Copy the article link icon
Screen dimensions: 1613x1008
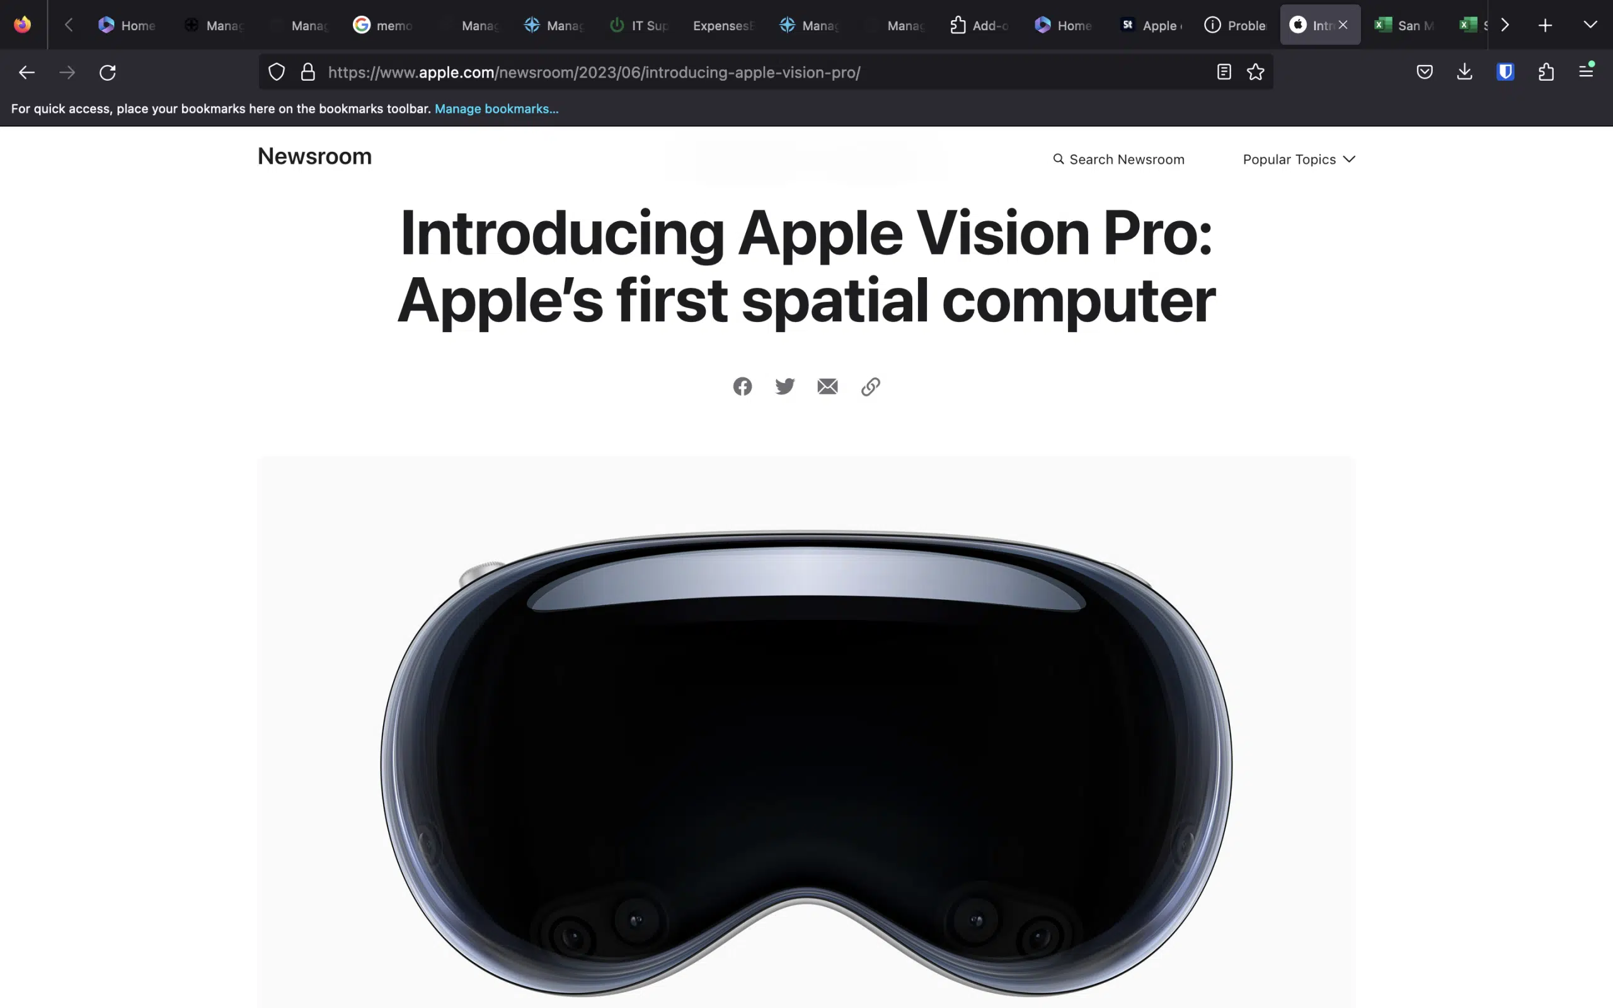pos(871,387)
